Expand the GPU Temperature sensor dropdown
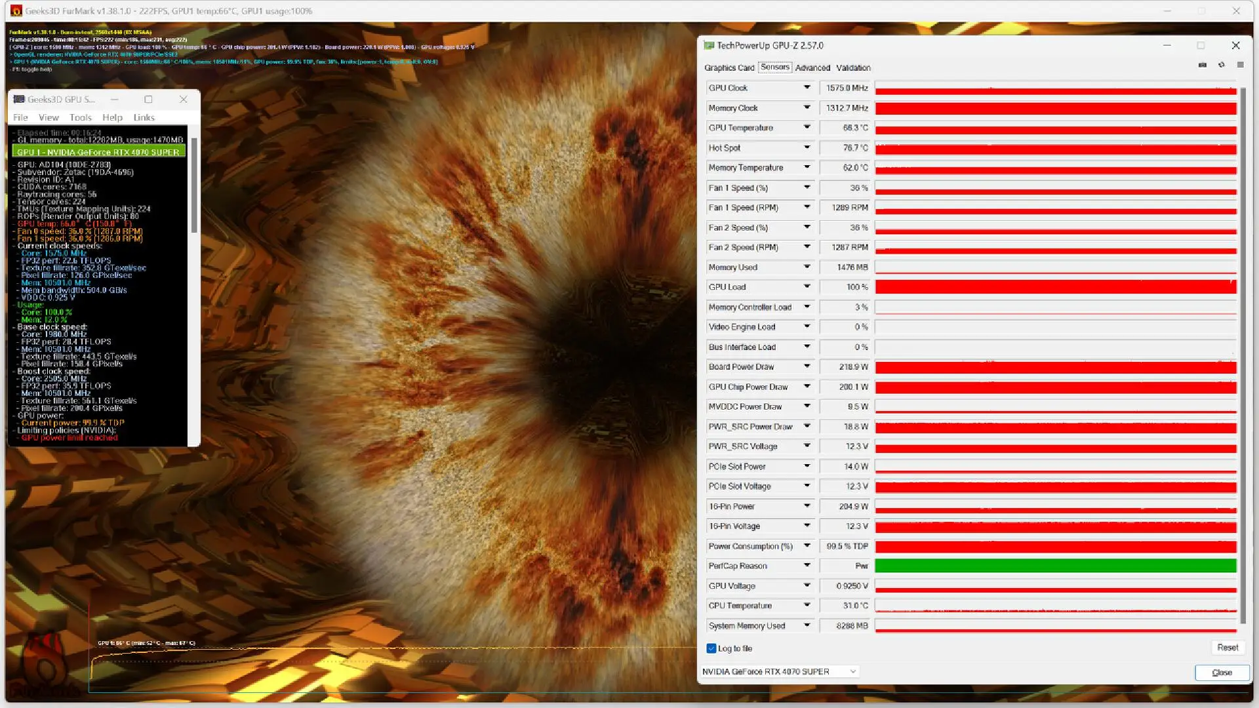1259x708 pixels. [805, 127]
